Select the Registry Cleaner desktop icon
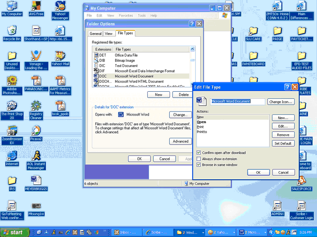 [36, 110]
